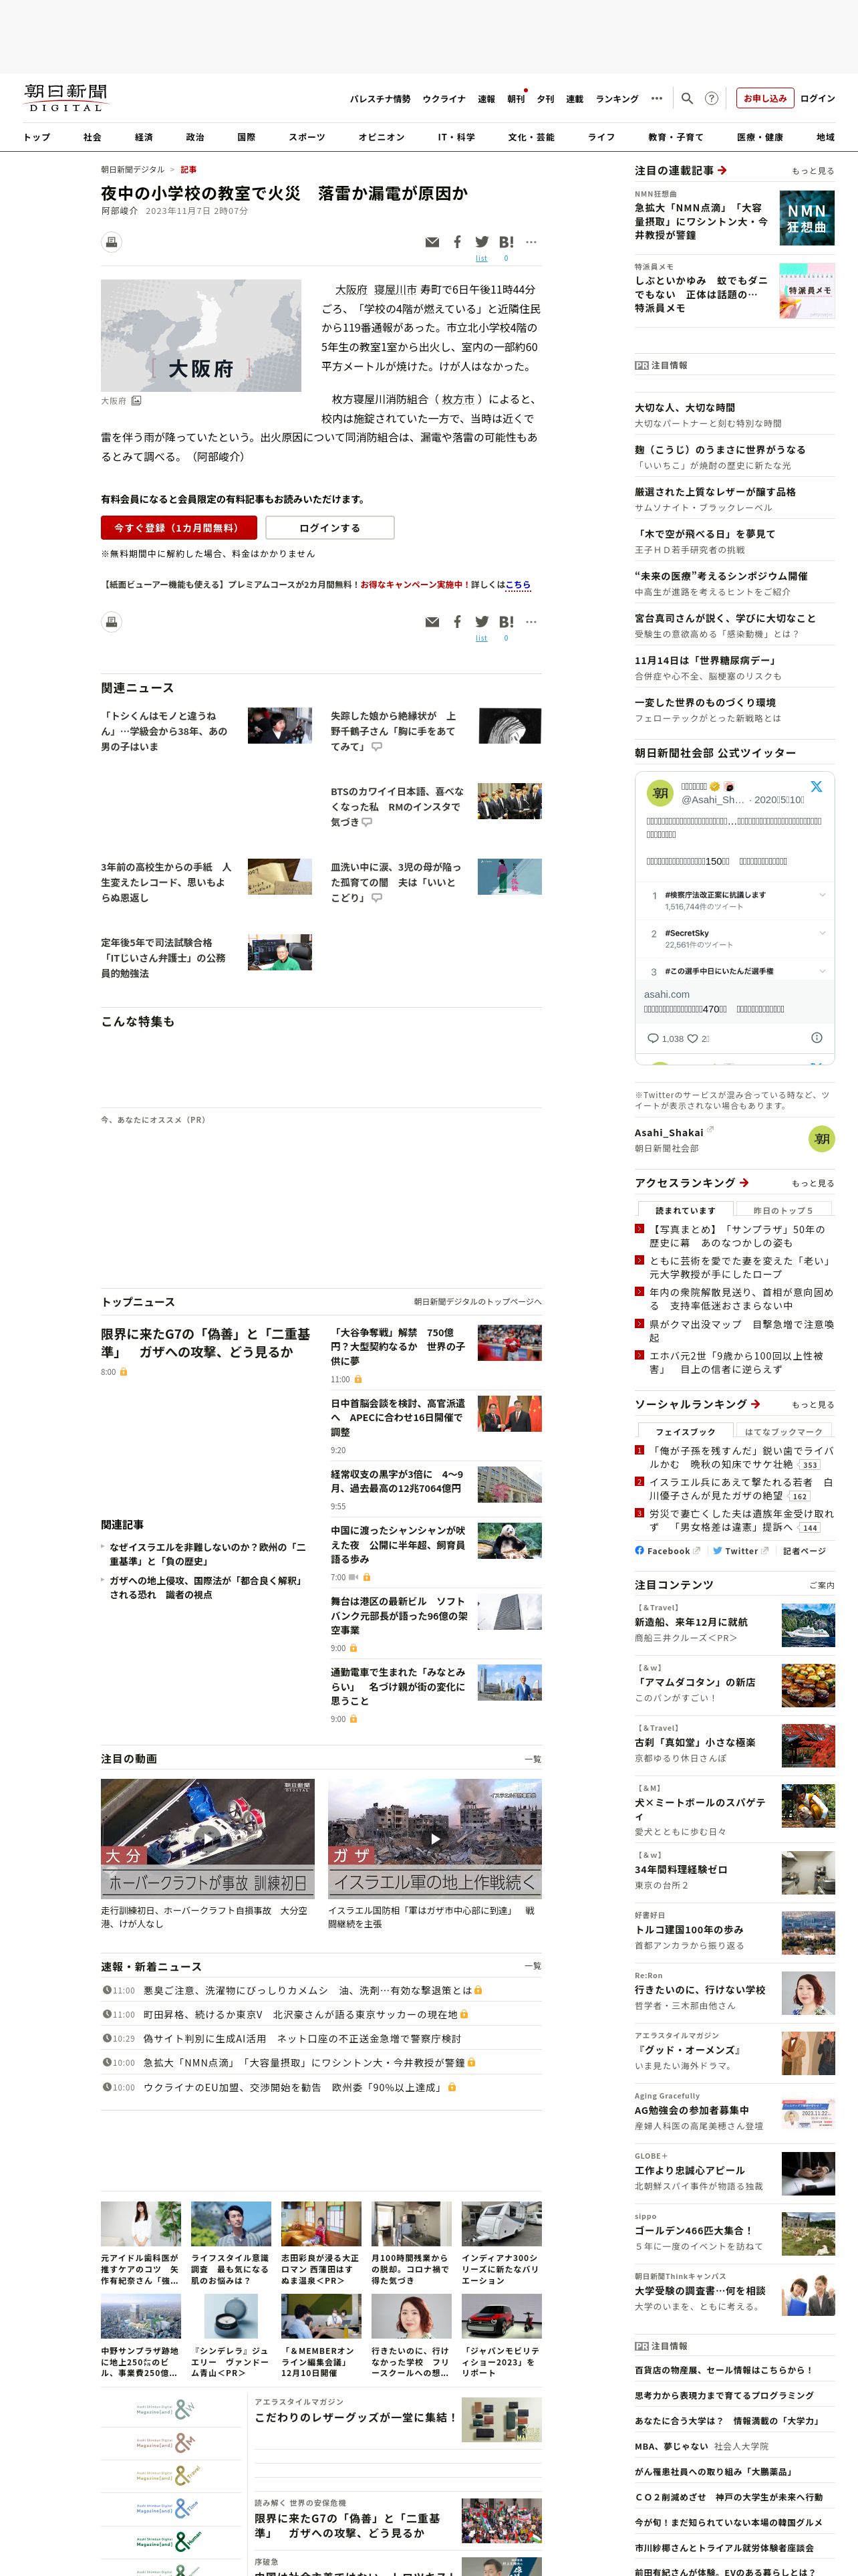Share article by email icon under headline
The width and height of the screenshot is (858, 2576).
point(432,242)
